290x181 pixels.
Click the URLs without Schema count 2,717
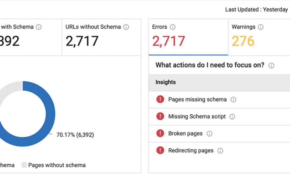point(82,41)
